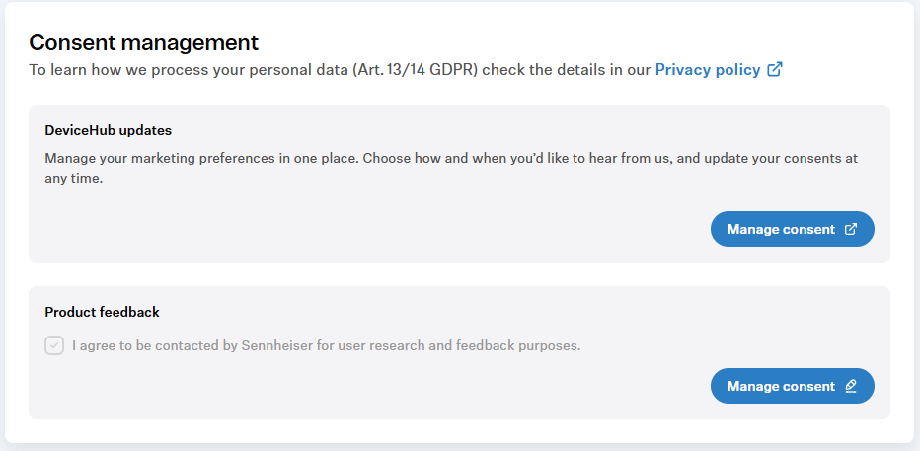
Task: Click external-link icon in DeviceHub Manage consent button
Action: pos(850,229)
